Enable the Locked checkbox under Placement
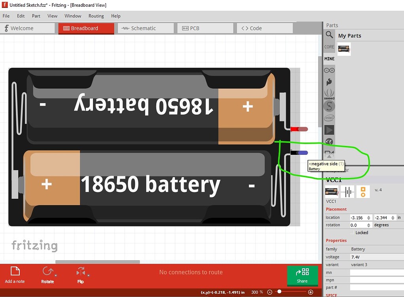 point(352,232)
